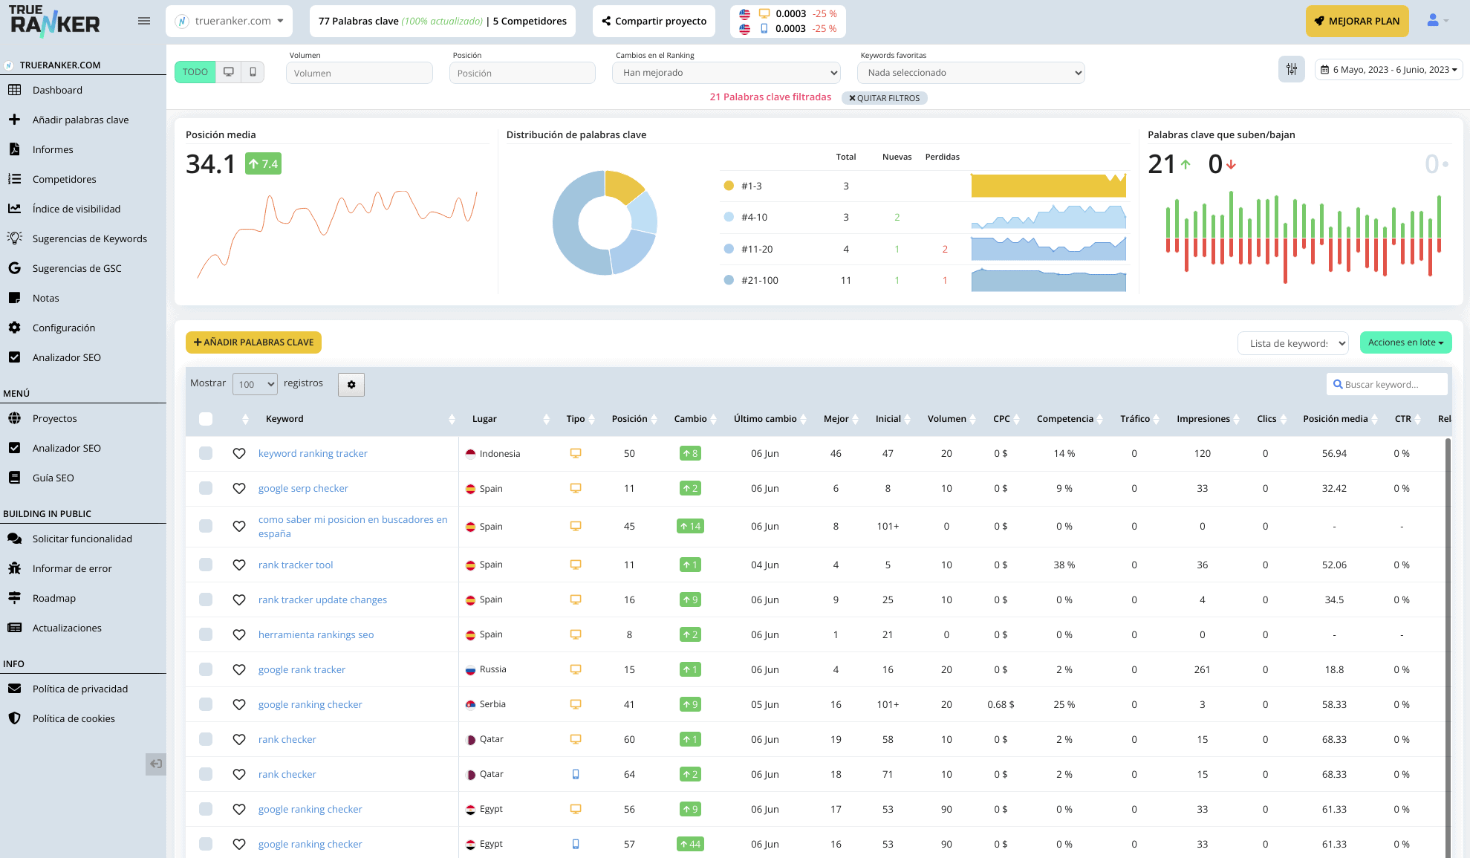1470x858 pixels.
Task: Click the yellow #1-3 legend dot
Action: [x=729, y=186]
